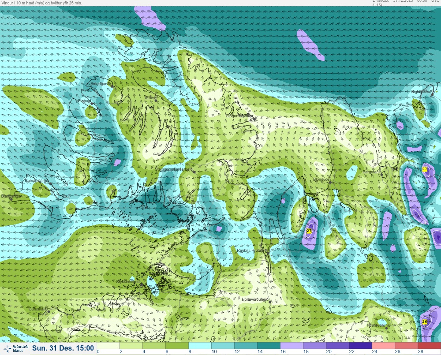Click the Steingrímsfjarðarheiði station label

(174, 169)
